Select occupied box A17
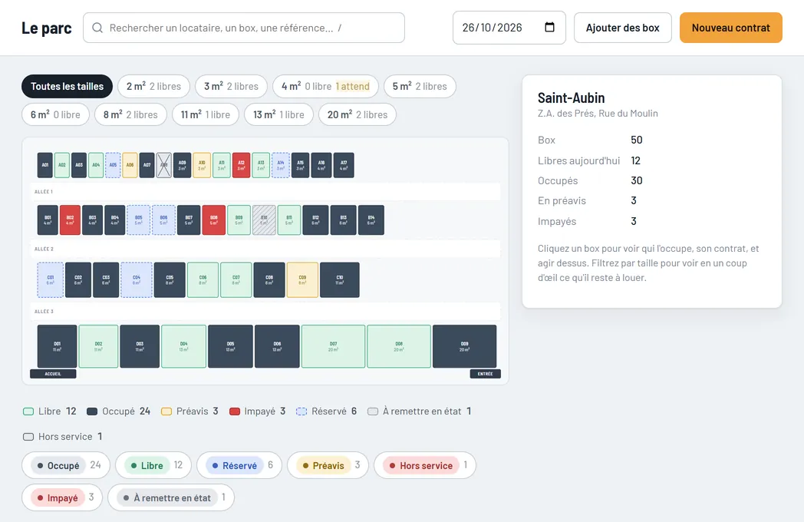Screen dimensions: 804x522 (x=344, y=165)
